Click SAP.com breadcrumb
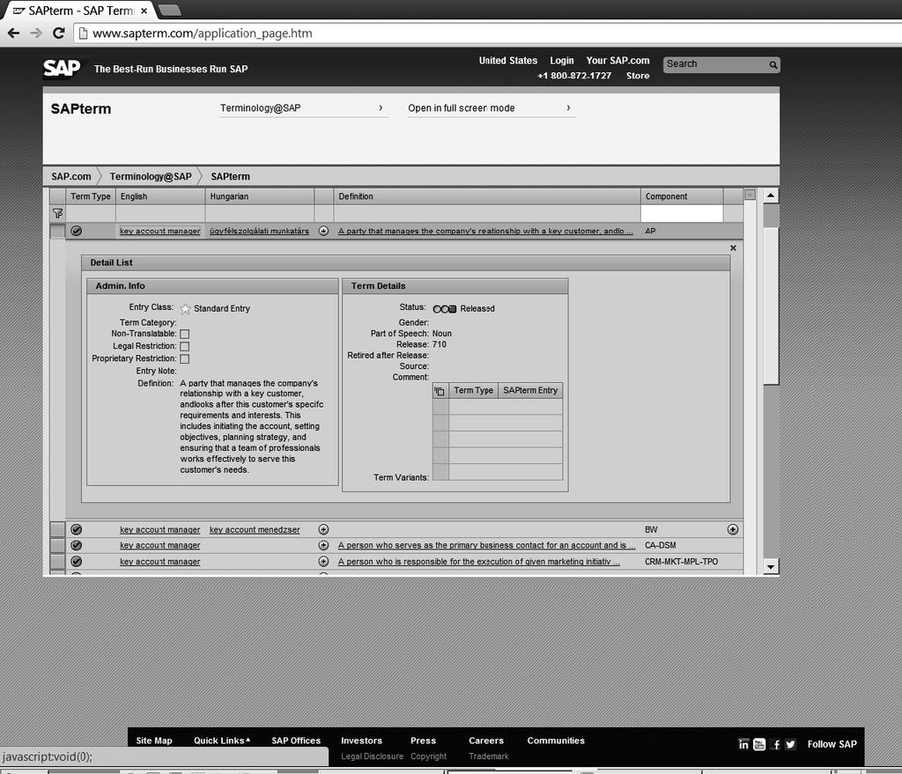 [70, 176]
